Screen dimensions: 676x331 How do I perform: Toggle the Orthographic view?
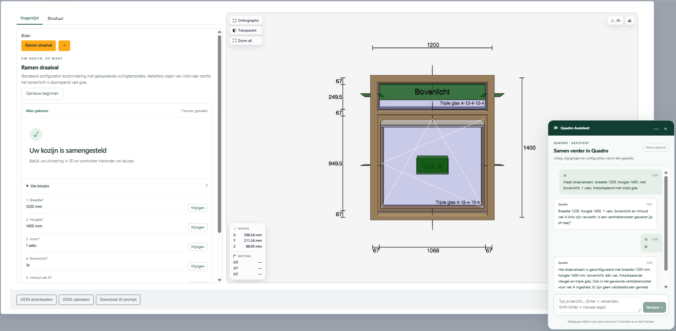tap(246, 21)
